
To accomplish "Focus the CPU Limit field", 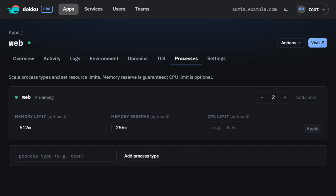I will tap(253, 127).
